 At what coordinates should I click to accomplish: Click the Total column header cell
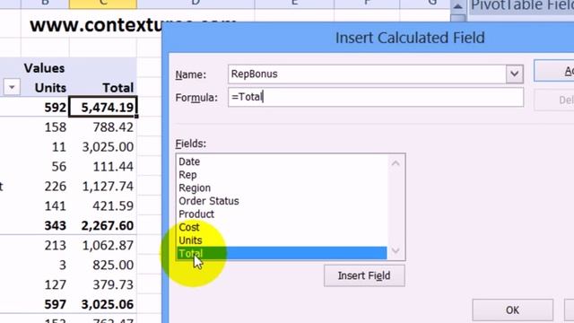103,88
